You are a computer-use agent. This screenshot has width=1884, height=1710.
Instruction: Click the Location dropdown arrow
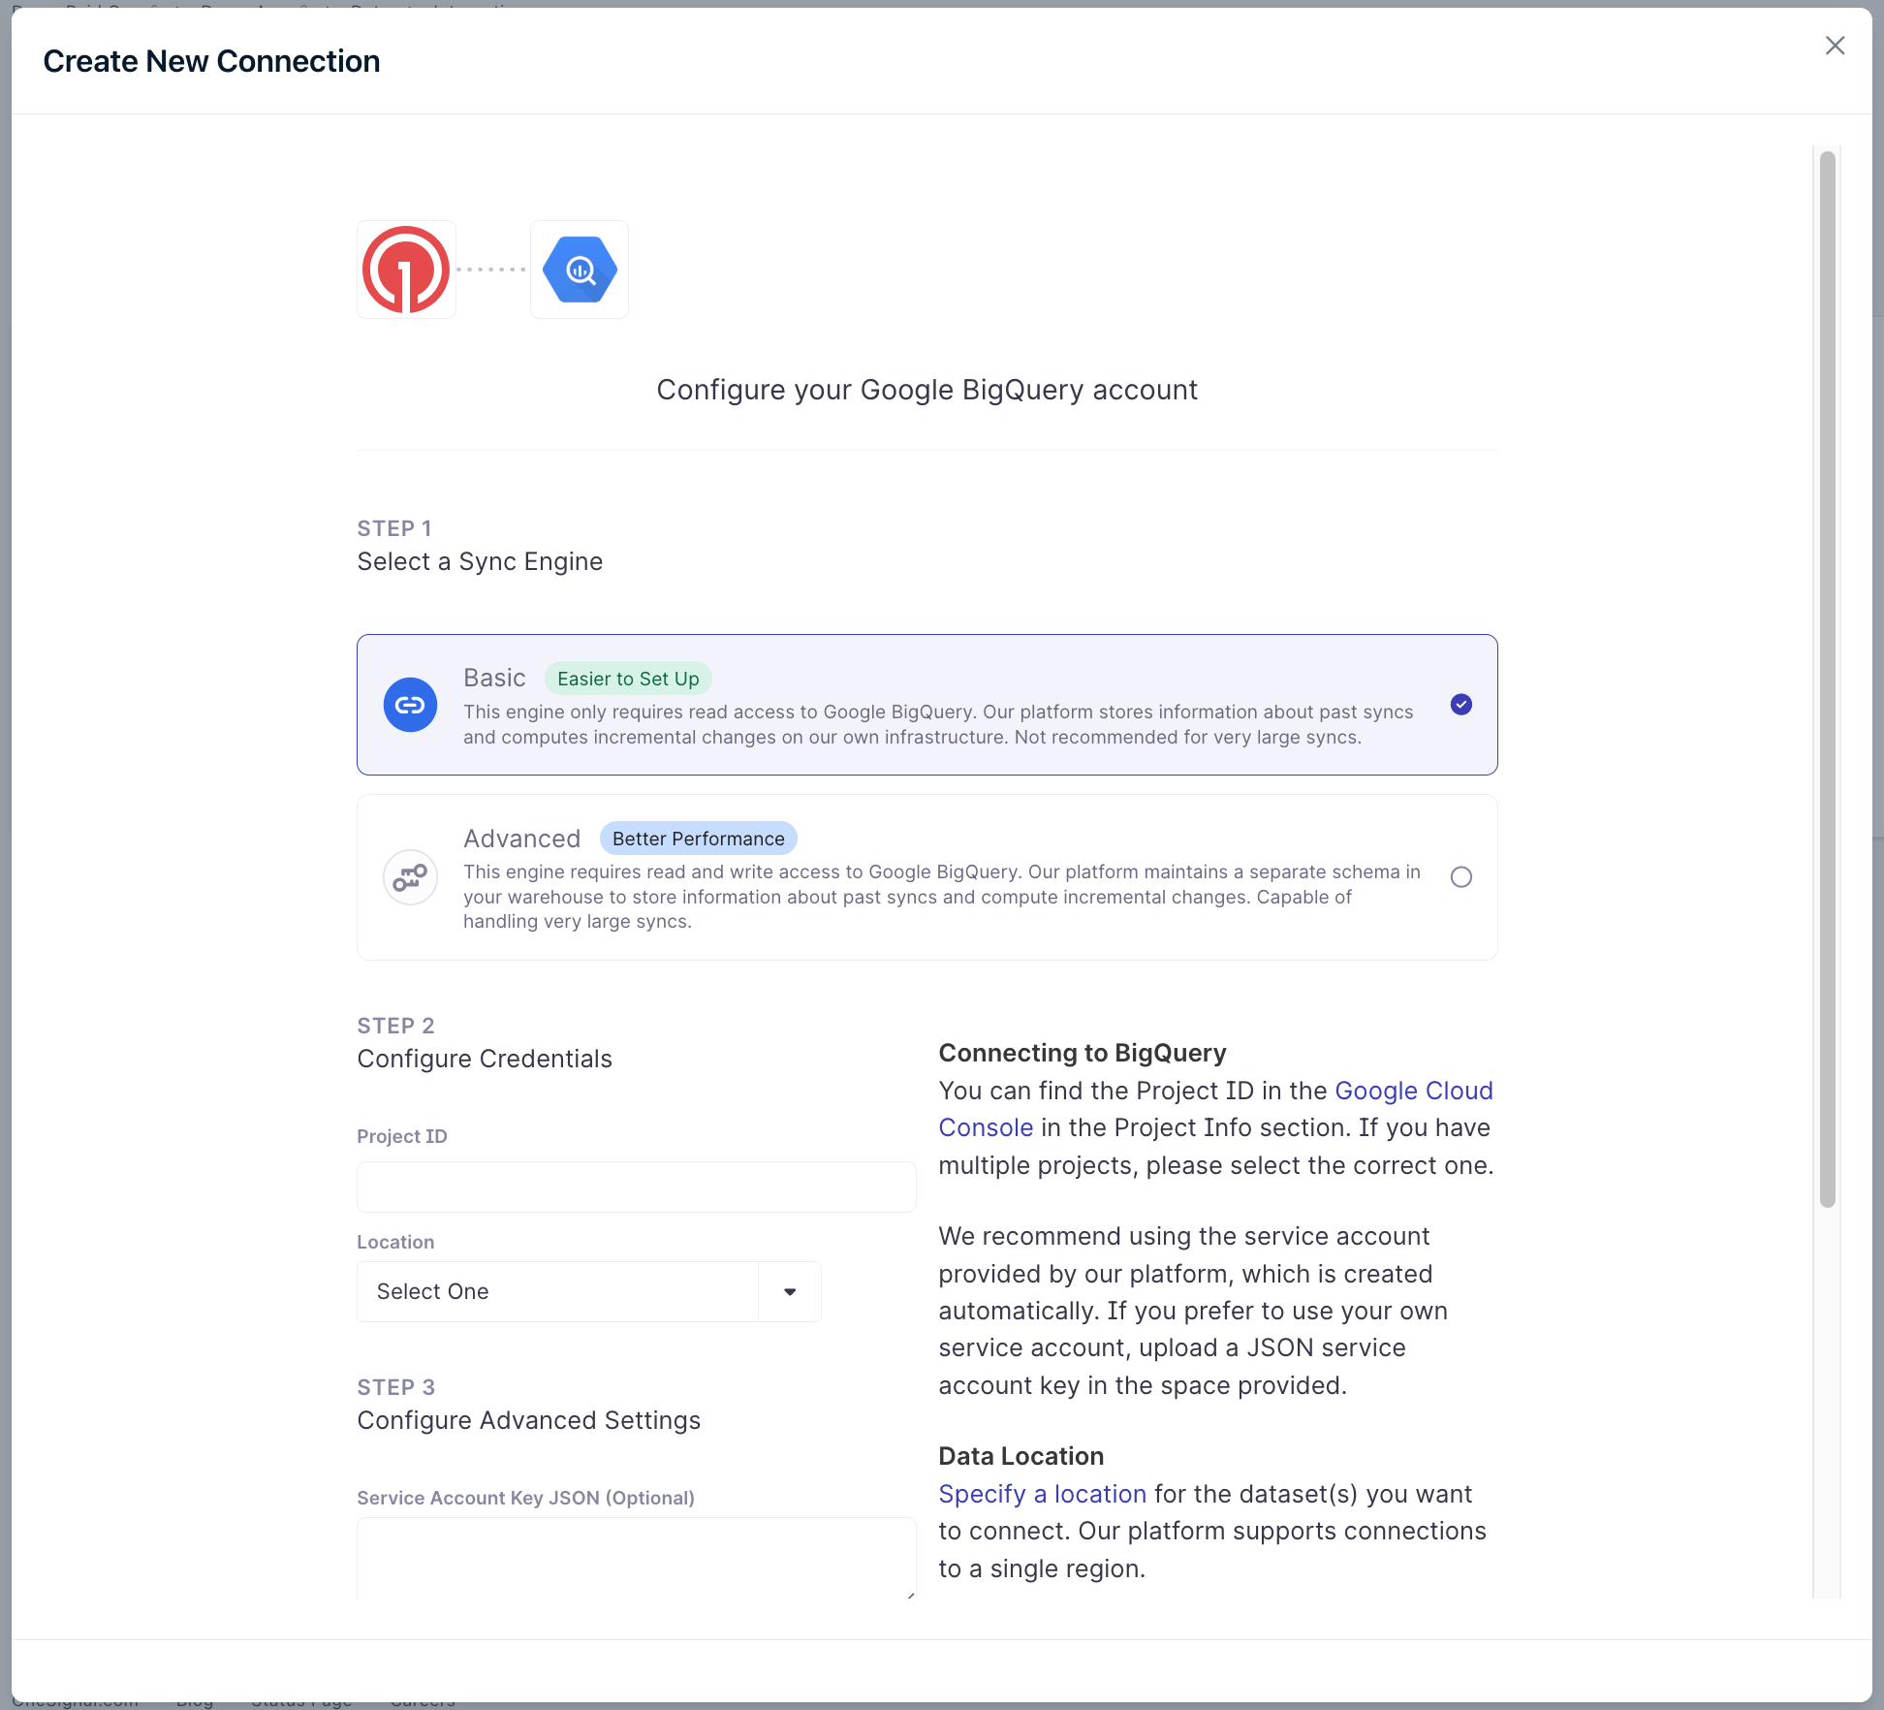(x=790, y=1291)
